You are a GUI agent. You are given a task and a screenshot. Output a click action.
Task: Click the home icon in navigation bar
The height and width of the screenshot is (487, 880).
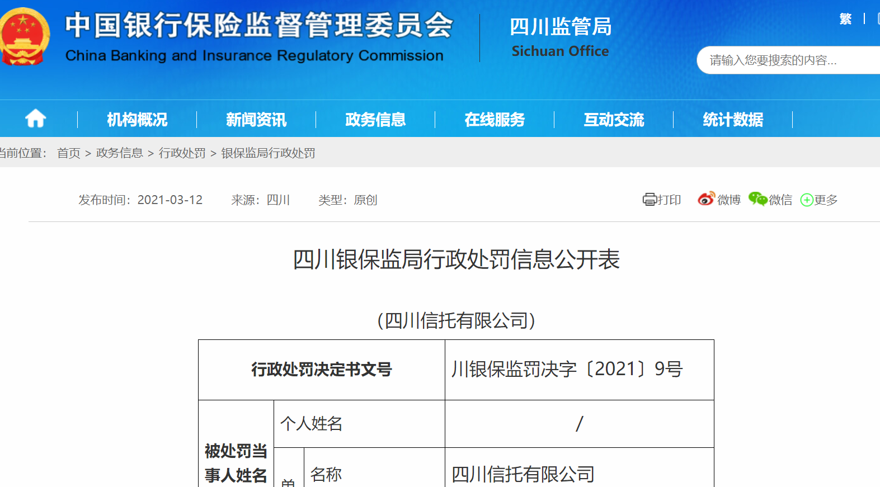pos(35,119)
